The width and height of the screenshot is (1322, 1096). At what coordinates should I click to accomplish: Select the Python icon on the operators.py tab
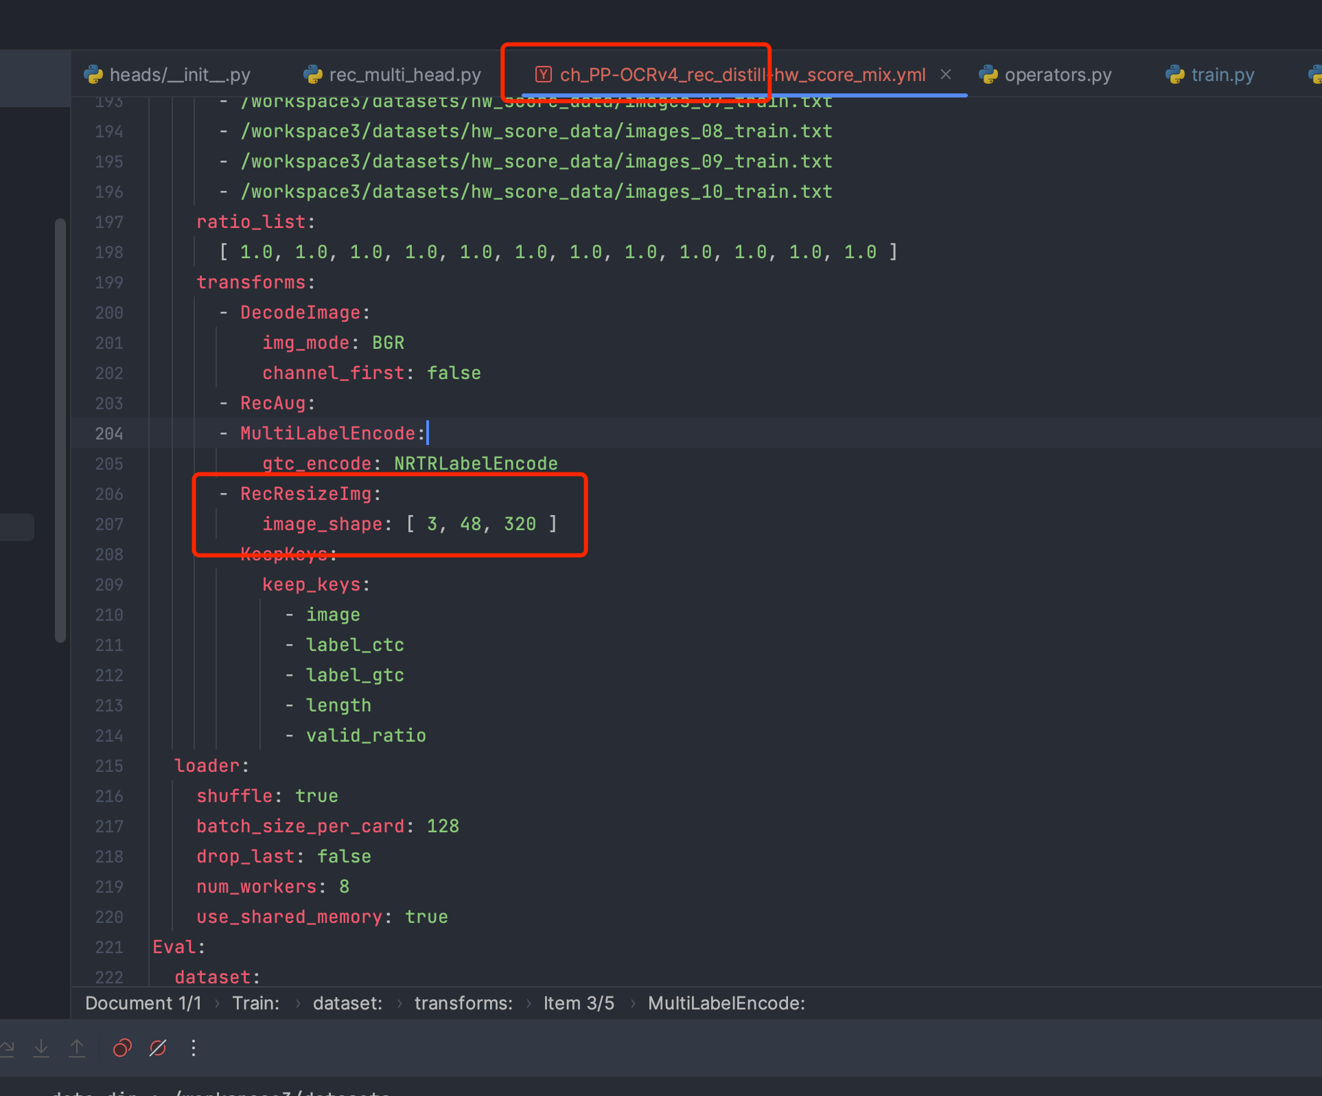(x=988, y=74)
